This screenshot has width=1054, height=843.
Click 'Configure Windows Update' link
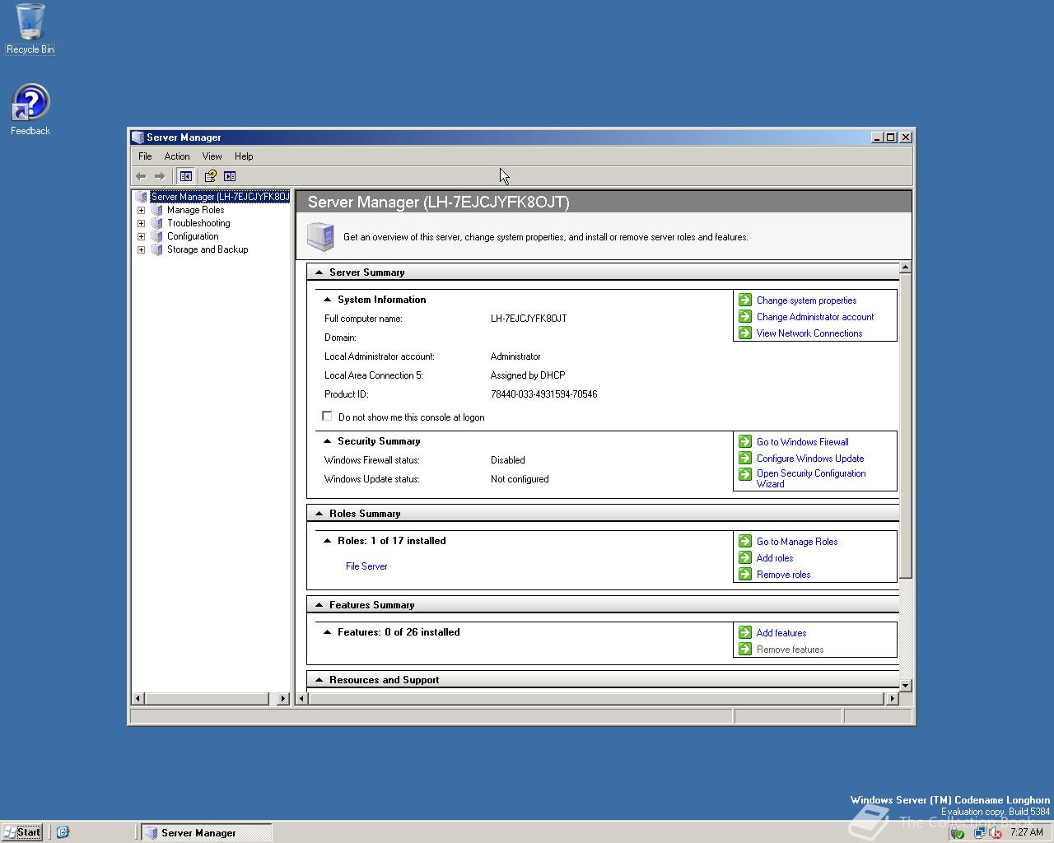(810, 459)
